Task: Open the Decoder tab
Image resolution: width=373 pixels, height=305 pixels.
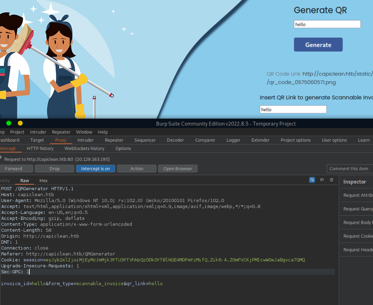Action: click(x=175, y=140)
